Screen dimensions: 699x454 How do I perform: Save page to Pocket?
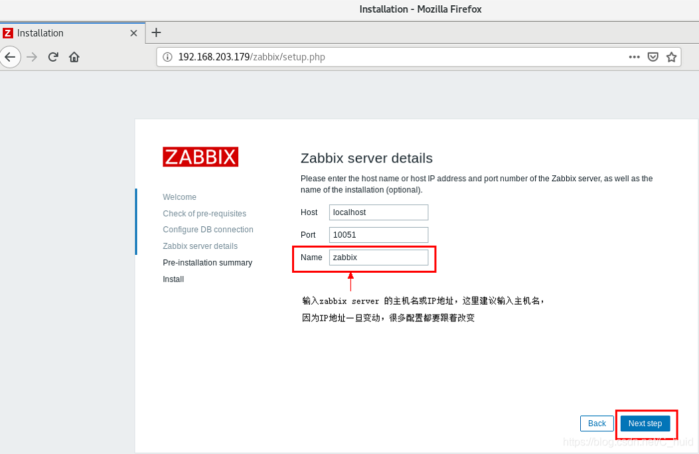(x=653, y=57)
